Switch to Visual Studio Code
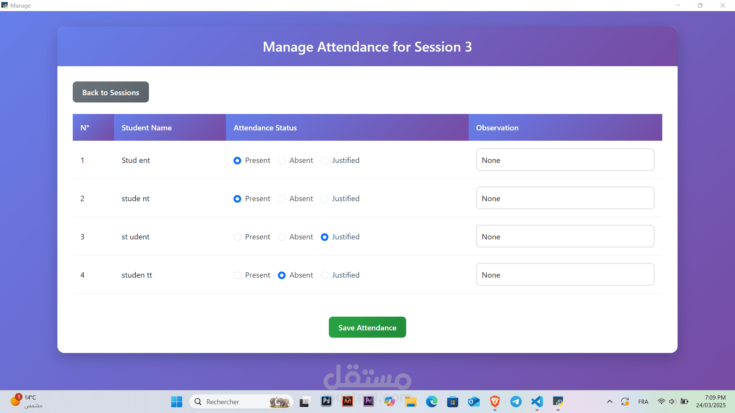The height and width of the screenshot is (413, 735). click(537, 401)
